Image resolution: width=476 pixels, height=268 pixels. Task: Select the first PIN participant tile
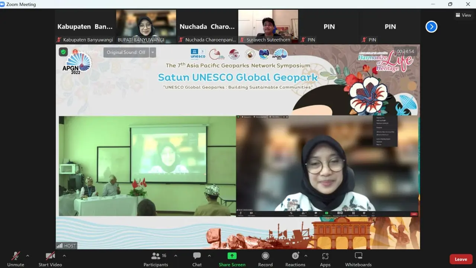click(x=329, y=27)
